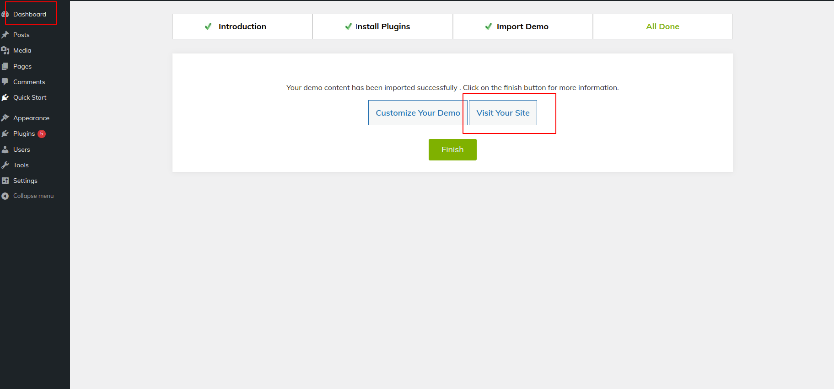Click the plugin update count badge

42,133
